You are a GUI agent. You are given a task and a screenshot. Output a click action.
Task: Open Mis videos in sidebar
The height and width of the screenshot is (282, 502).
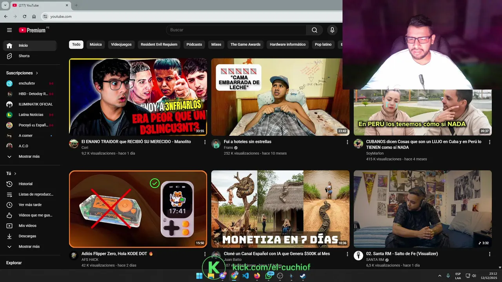[30, 226]
